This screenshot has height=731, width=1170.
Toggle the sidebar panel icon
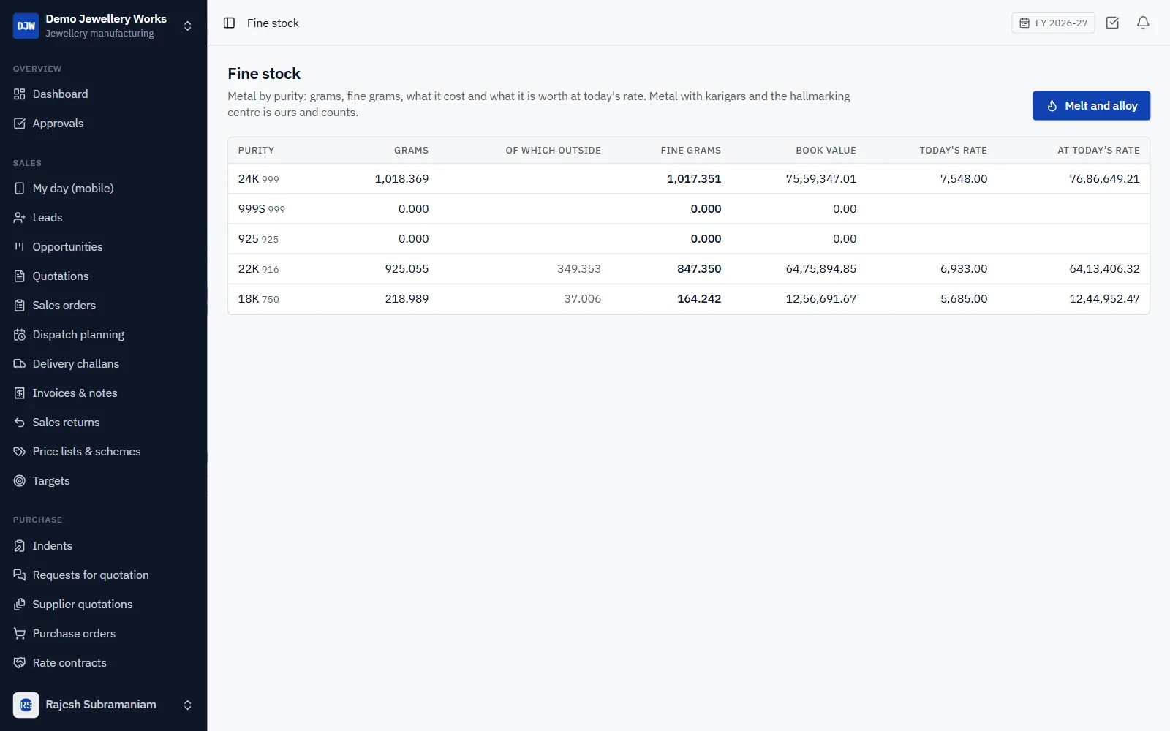click(229, 23)
